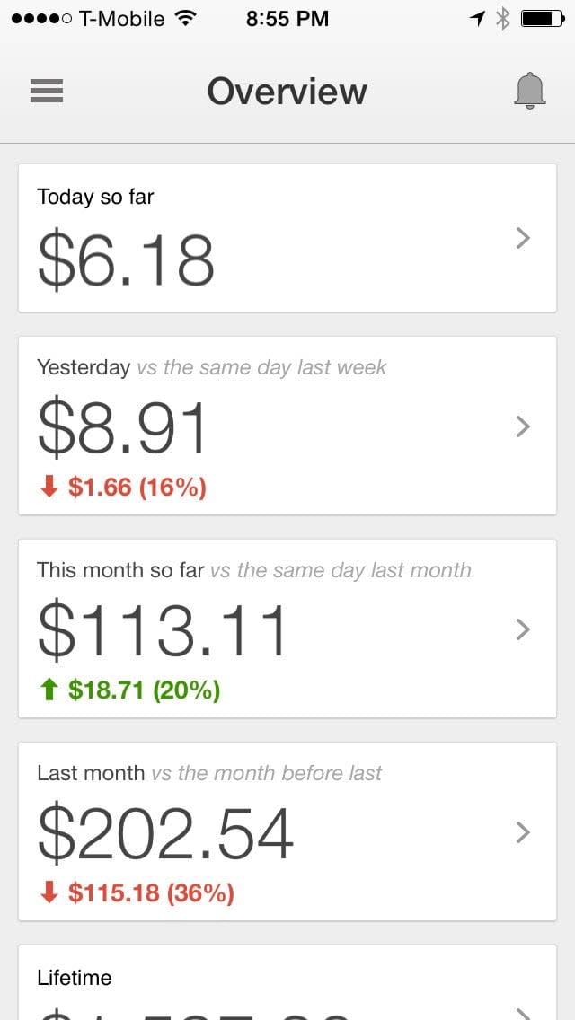Image resolution: width=575 pixels, height=1020 pixels.
Task: Tap the $115.18 (36%) change text
Action: tap(151, 893)
